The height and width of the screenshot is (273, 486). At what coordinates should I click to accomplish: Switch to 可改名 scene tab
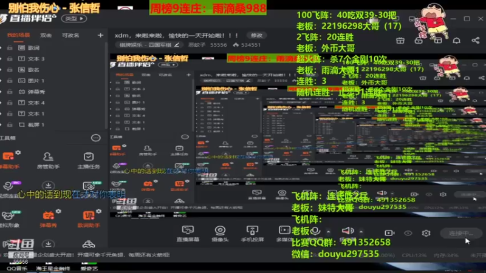70,35
